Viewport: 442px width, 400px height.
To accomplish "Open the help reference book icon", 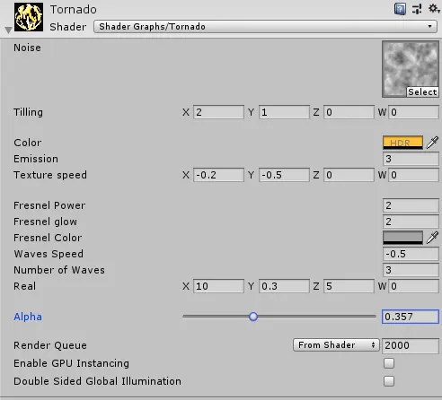I will pos(400,9).
